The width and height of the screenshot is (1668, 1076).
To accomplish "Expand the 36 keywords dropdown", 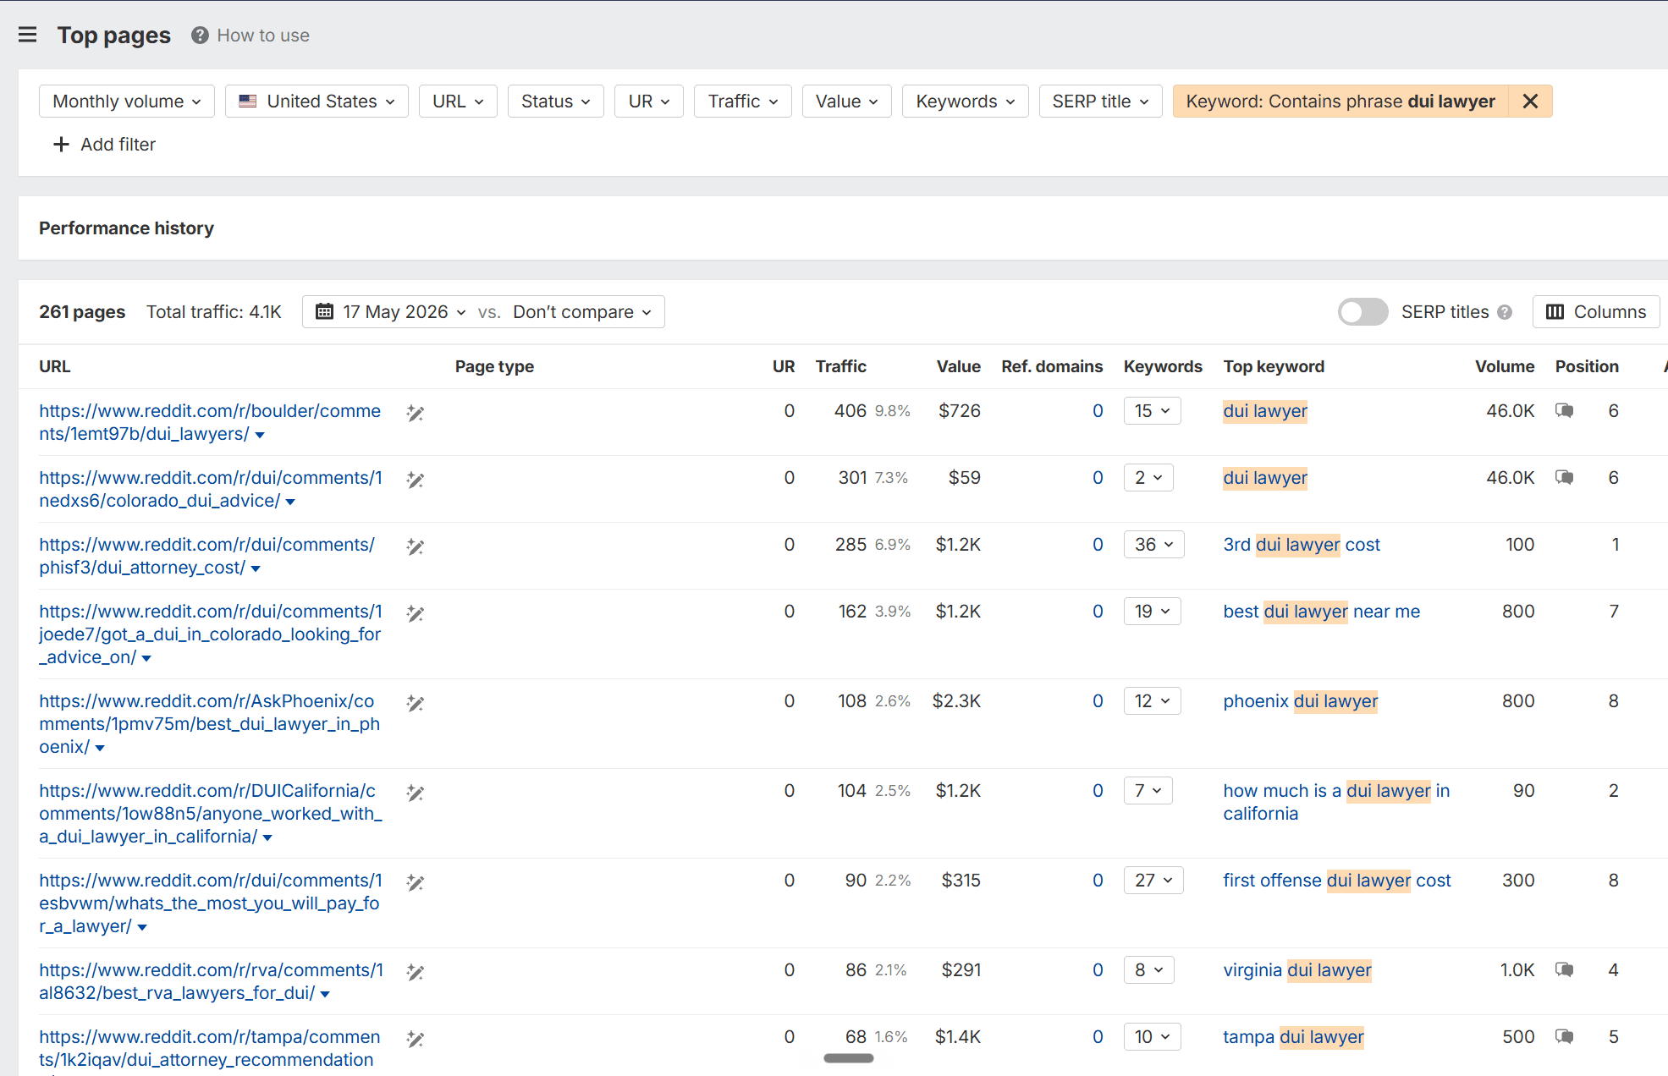I will pyautogui.click(x=1153, y=545).
